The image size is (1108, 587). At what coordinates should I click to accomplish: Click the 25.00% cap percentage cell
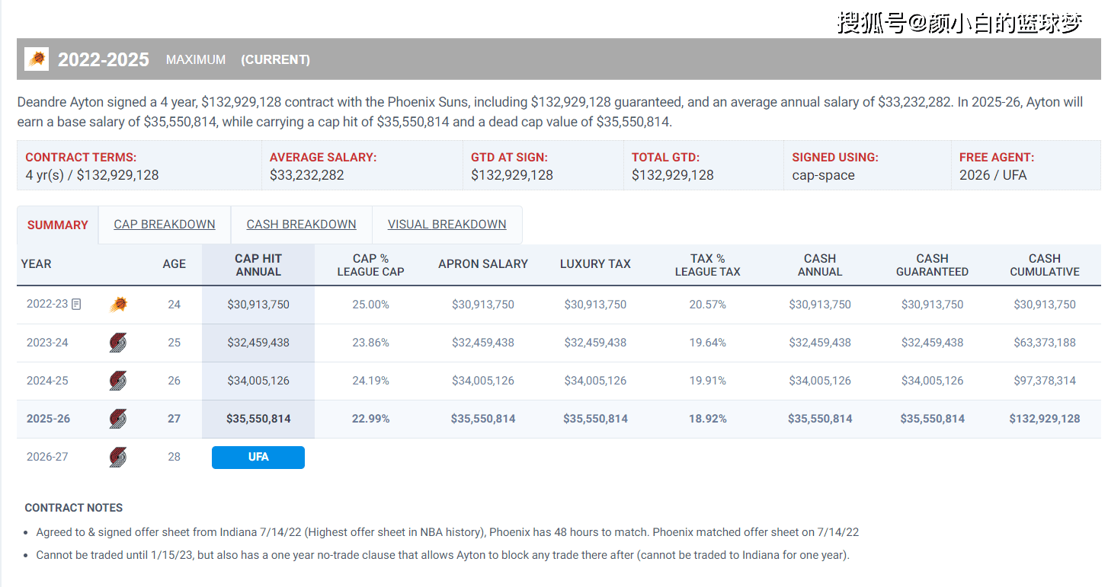[371, 305]
